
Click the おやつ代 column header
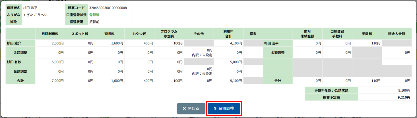tap(139, 34)
